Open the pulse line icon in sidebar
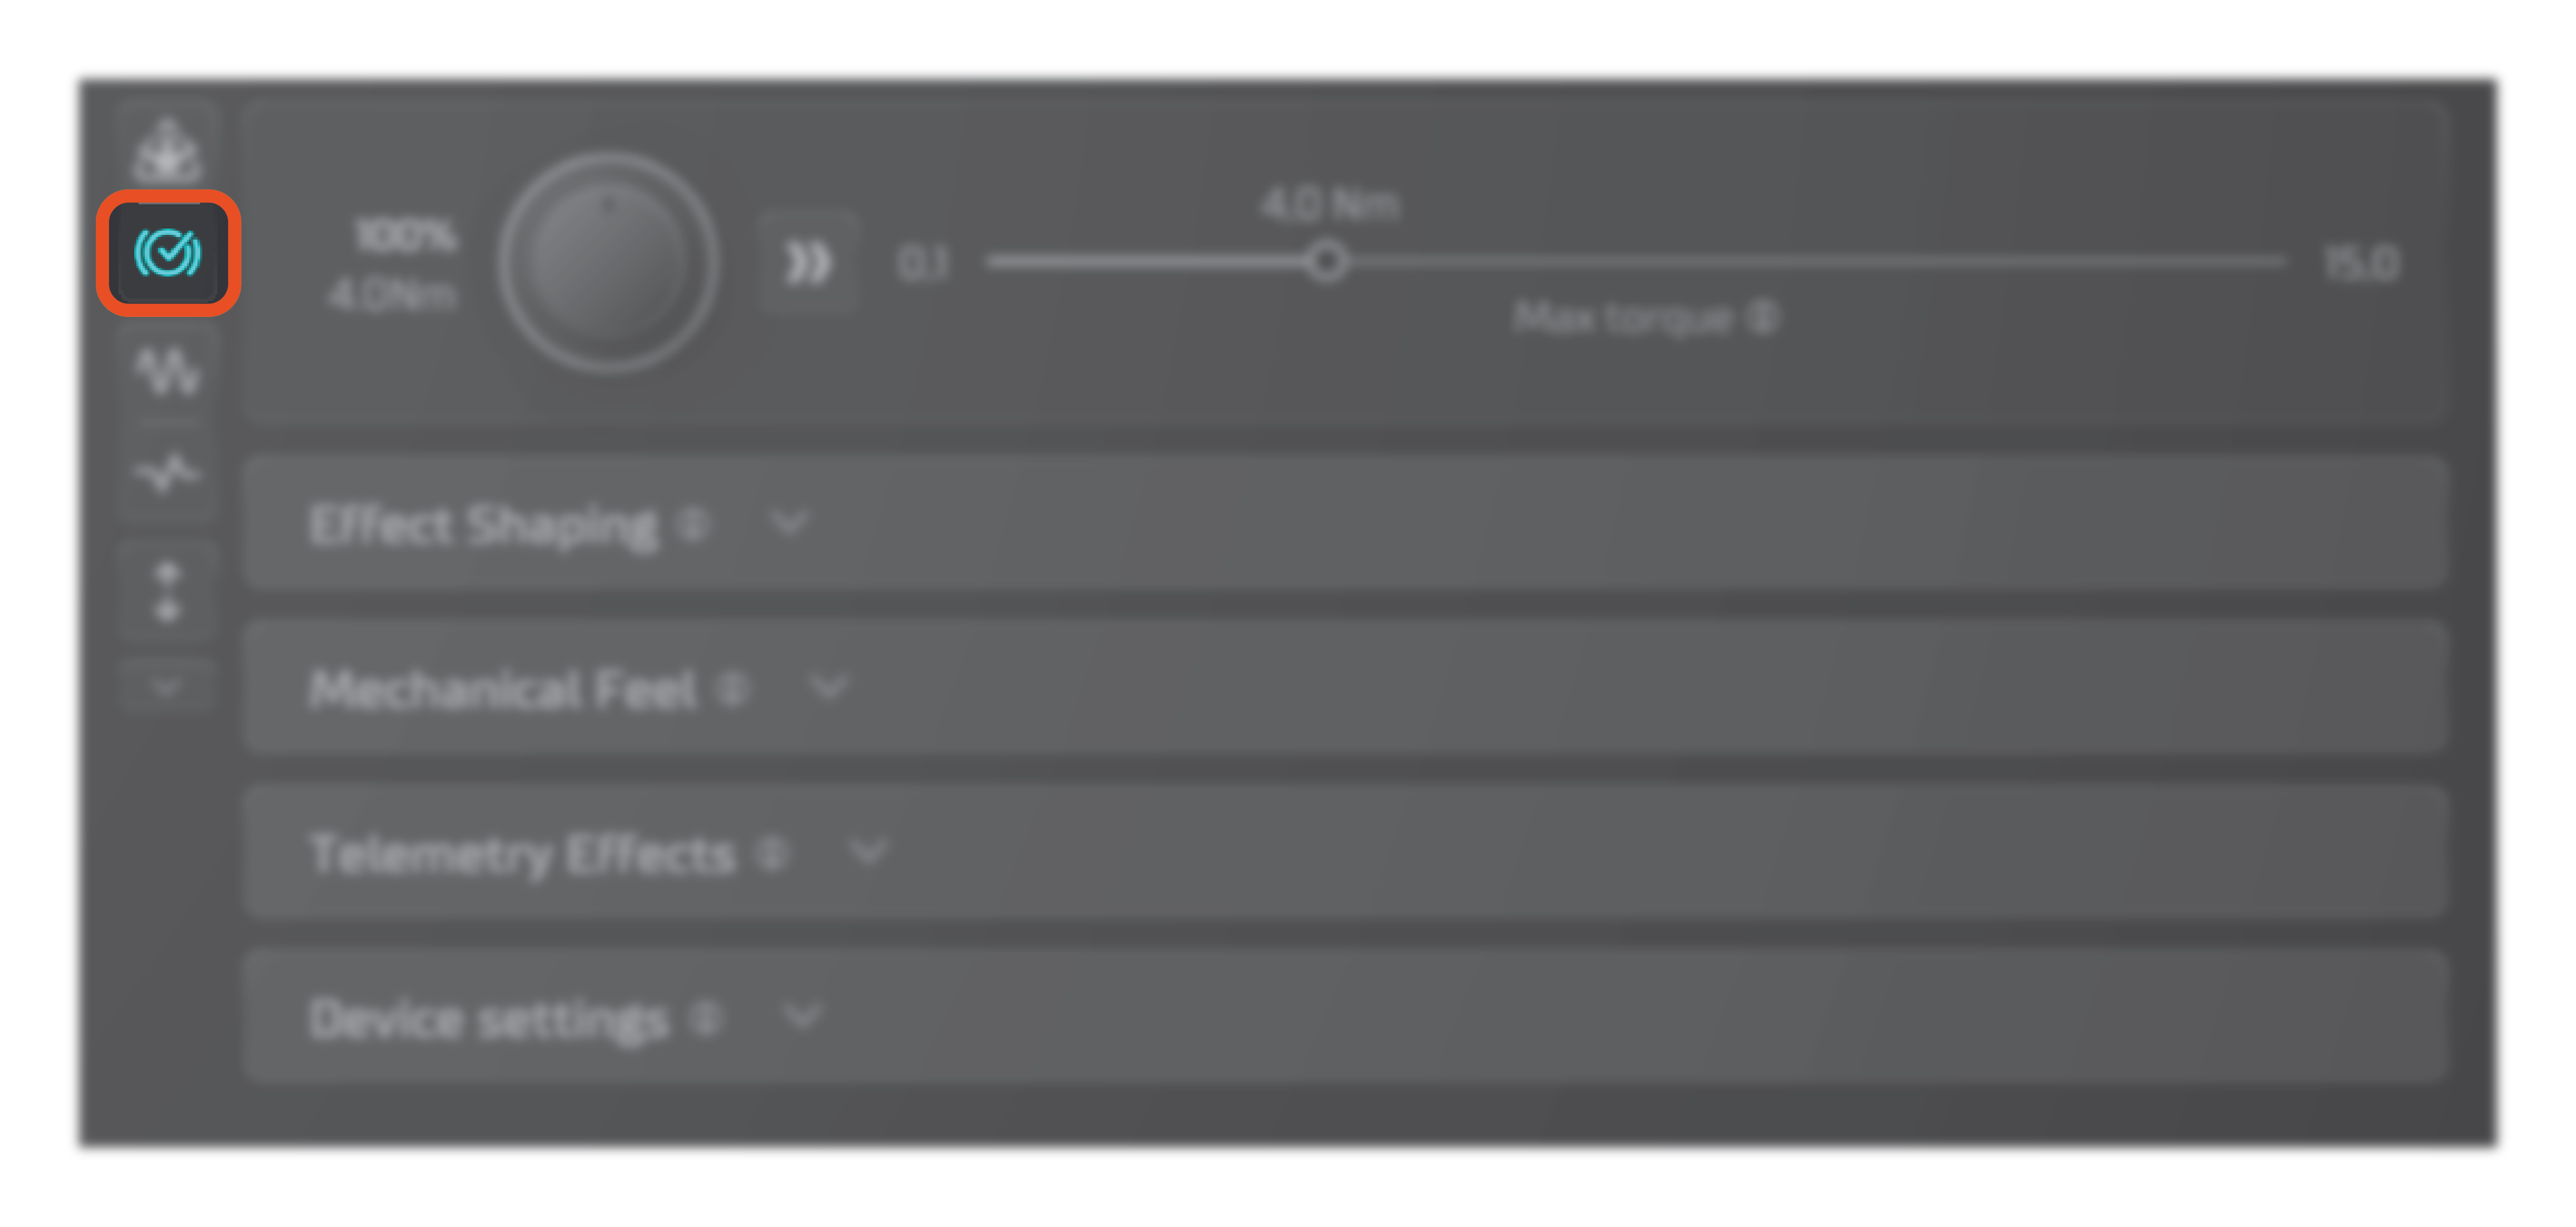Image resolution: width=2576 pixels, height=1227 pixels. (167, 473)
